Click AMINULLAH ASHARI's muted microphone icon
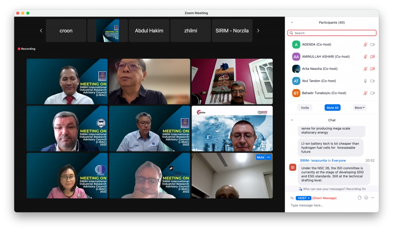Image resolution: width=393 pixels, height=231 pixels. point(365,57)
